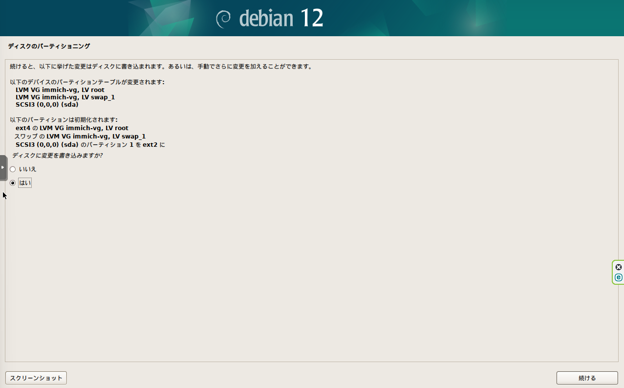Screen dimensions: 624x388
Task: Open the ESET 'e' icon on right edge
Action: pos(619,277)
